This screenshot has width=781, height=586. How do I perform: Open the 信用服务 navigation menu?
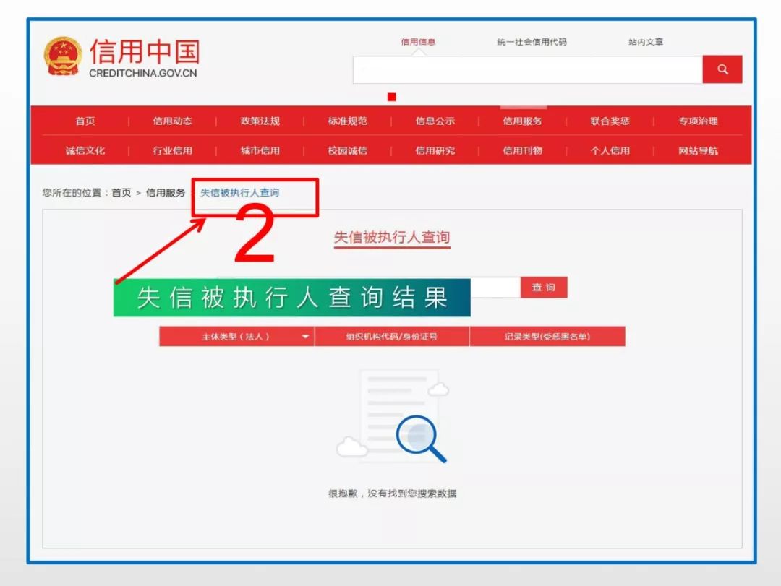(x=522, y=121)
